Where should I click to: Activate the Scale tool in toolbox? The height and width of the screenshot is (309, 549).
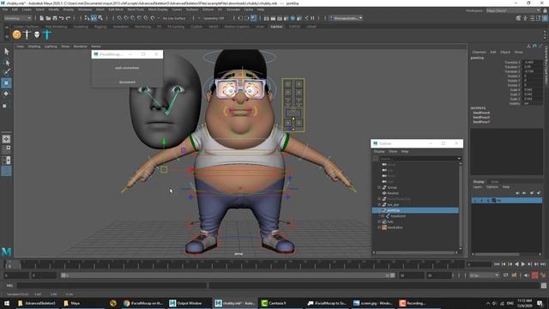pos(5,106)
